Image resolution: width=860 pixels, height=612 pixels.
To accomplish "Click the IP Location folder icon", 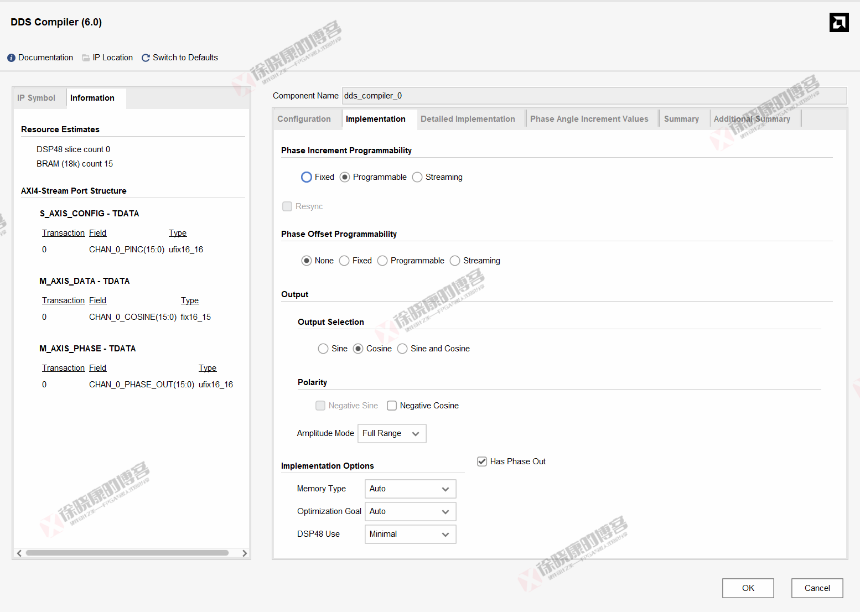I will (86, 58).
